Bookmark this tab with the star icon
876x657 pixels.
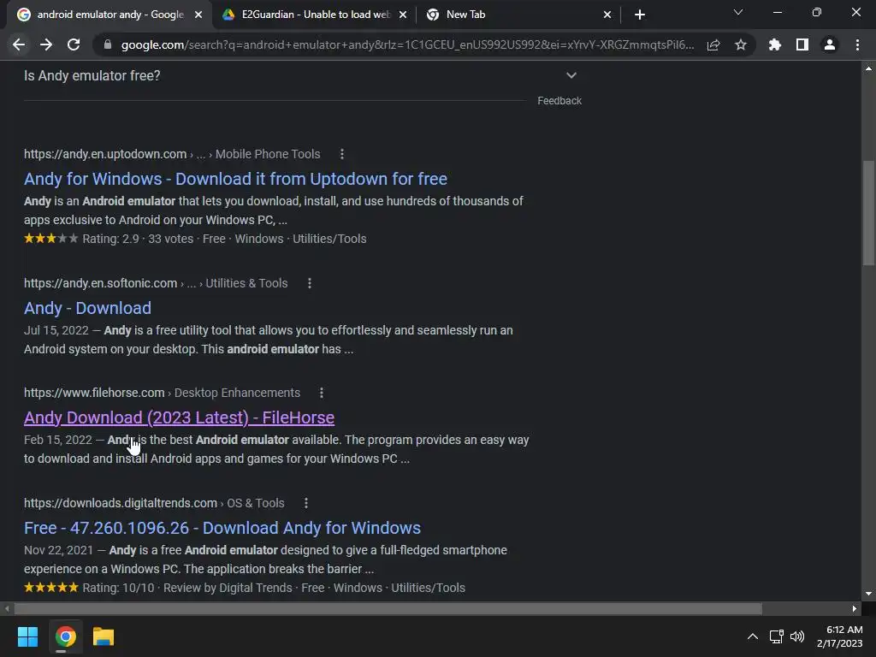pos(741,44)
